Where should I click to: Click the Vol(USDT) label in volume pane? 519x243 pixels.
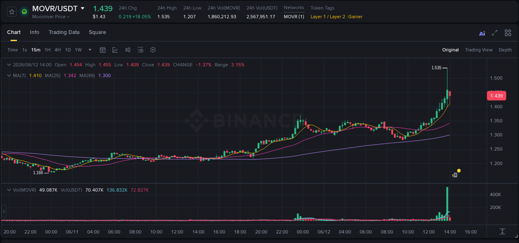tap(72, 190)
